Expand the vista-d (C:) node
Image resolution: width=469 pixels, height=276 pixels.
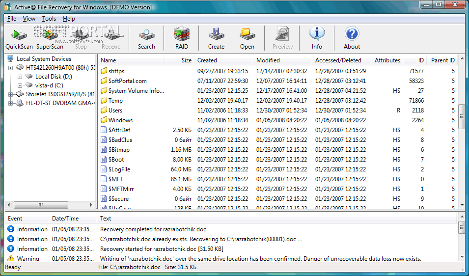pyautogui.click(x=20, y=85)
